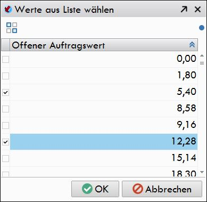
Task: Uncheck the 5,40 checkbox
Action: [x=5, y=92]
